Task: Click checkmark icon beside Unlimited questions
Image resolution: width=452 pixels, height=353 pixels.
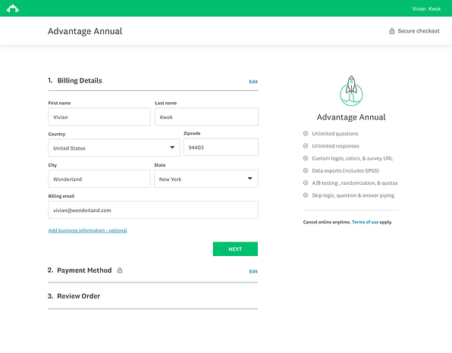Action: (306, 133)
